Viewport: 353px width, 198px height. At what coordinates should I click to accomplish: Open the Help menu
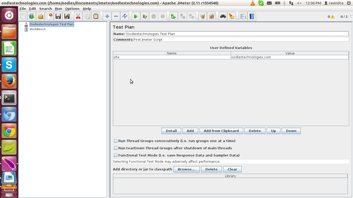tap(87, 9)
